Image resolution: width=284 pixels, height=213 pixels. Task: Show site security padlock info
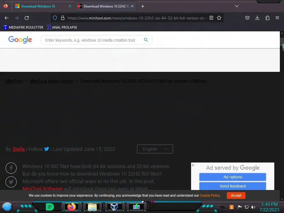[63, 18]
